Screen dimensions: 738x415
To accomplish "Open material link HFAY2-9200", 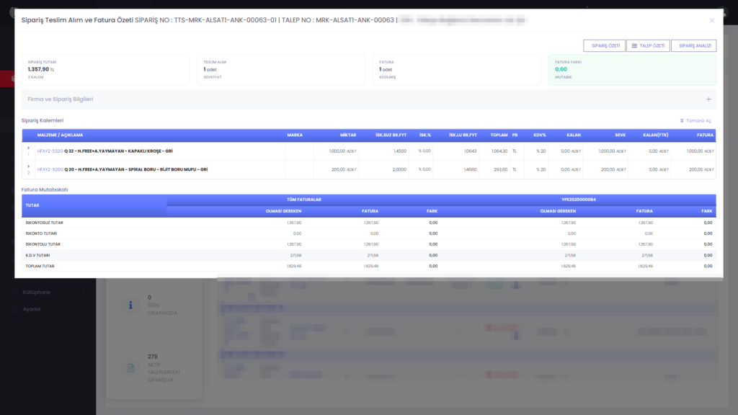I will 50,169.
